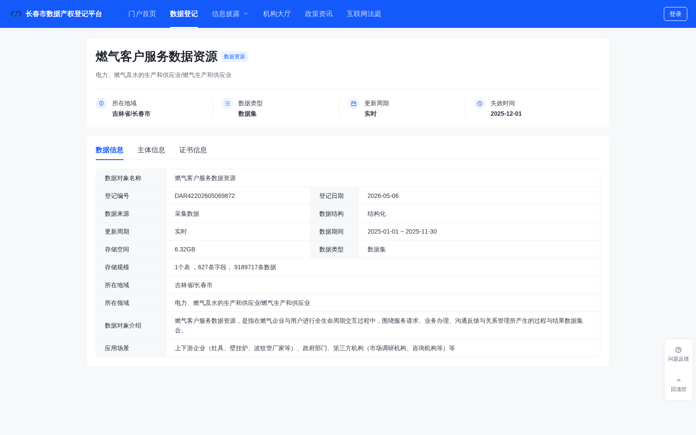
Task: Click the 数据对象介绍 row label
Action: click(x=123, y=325)
